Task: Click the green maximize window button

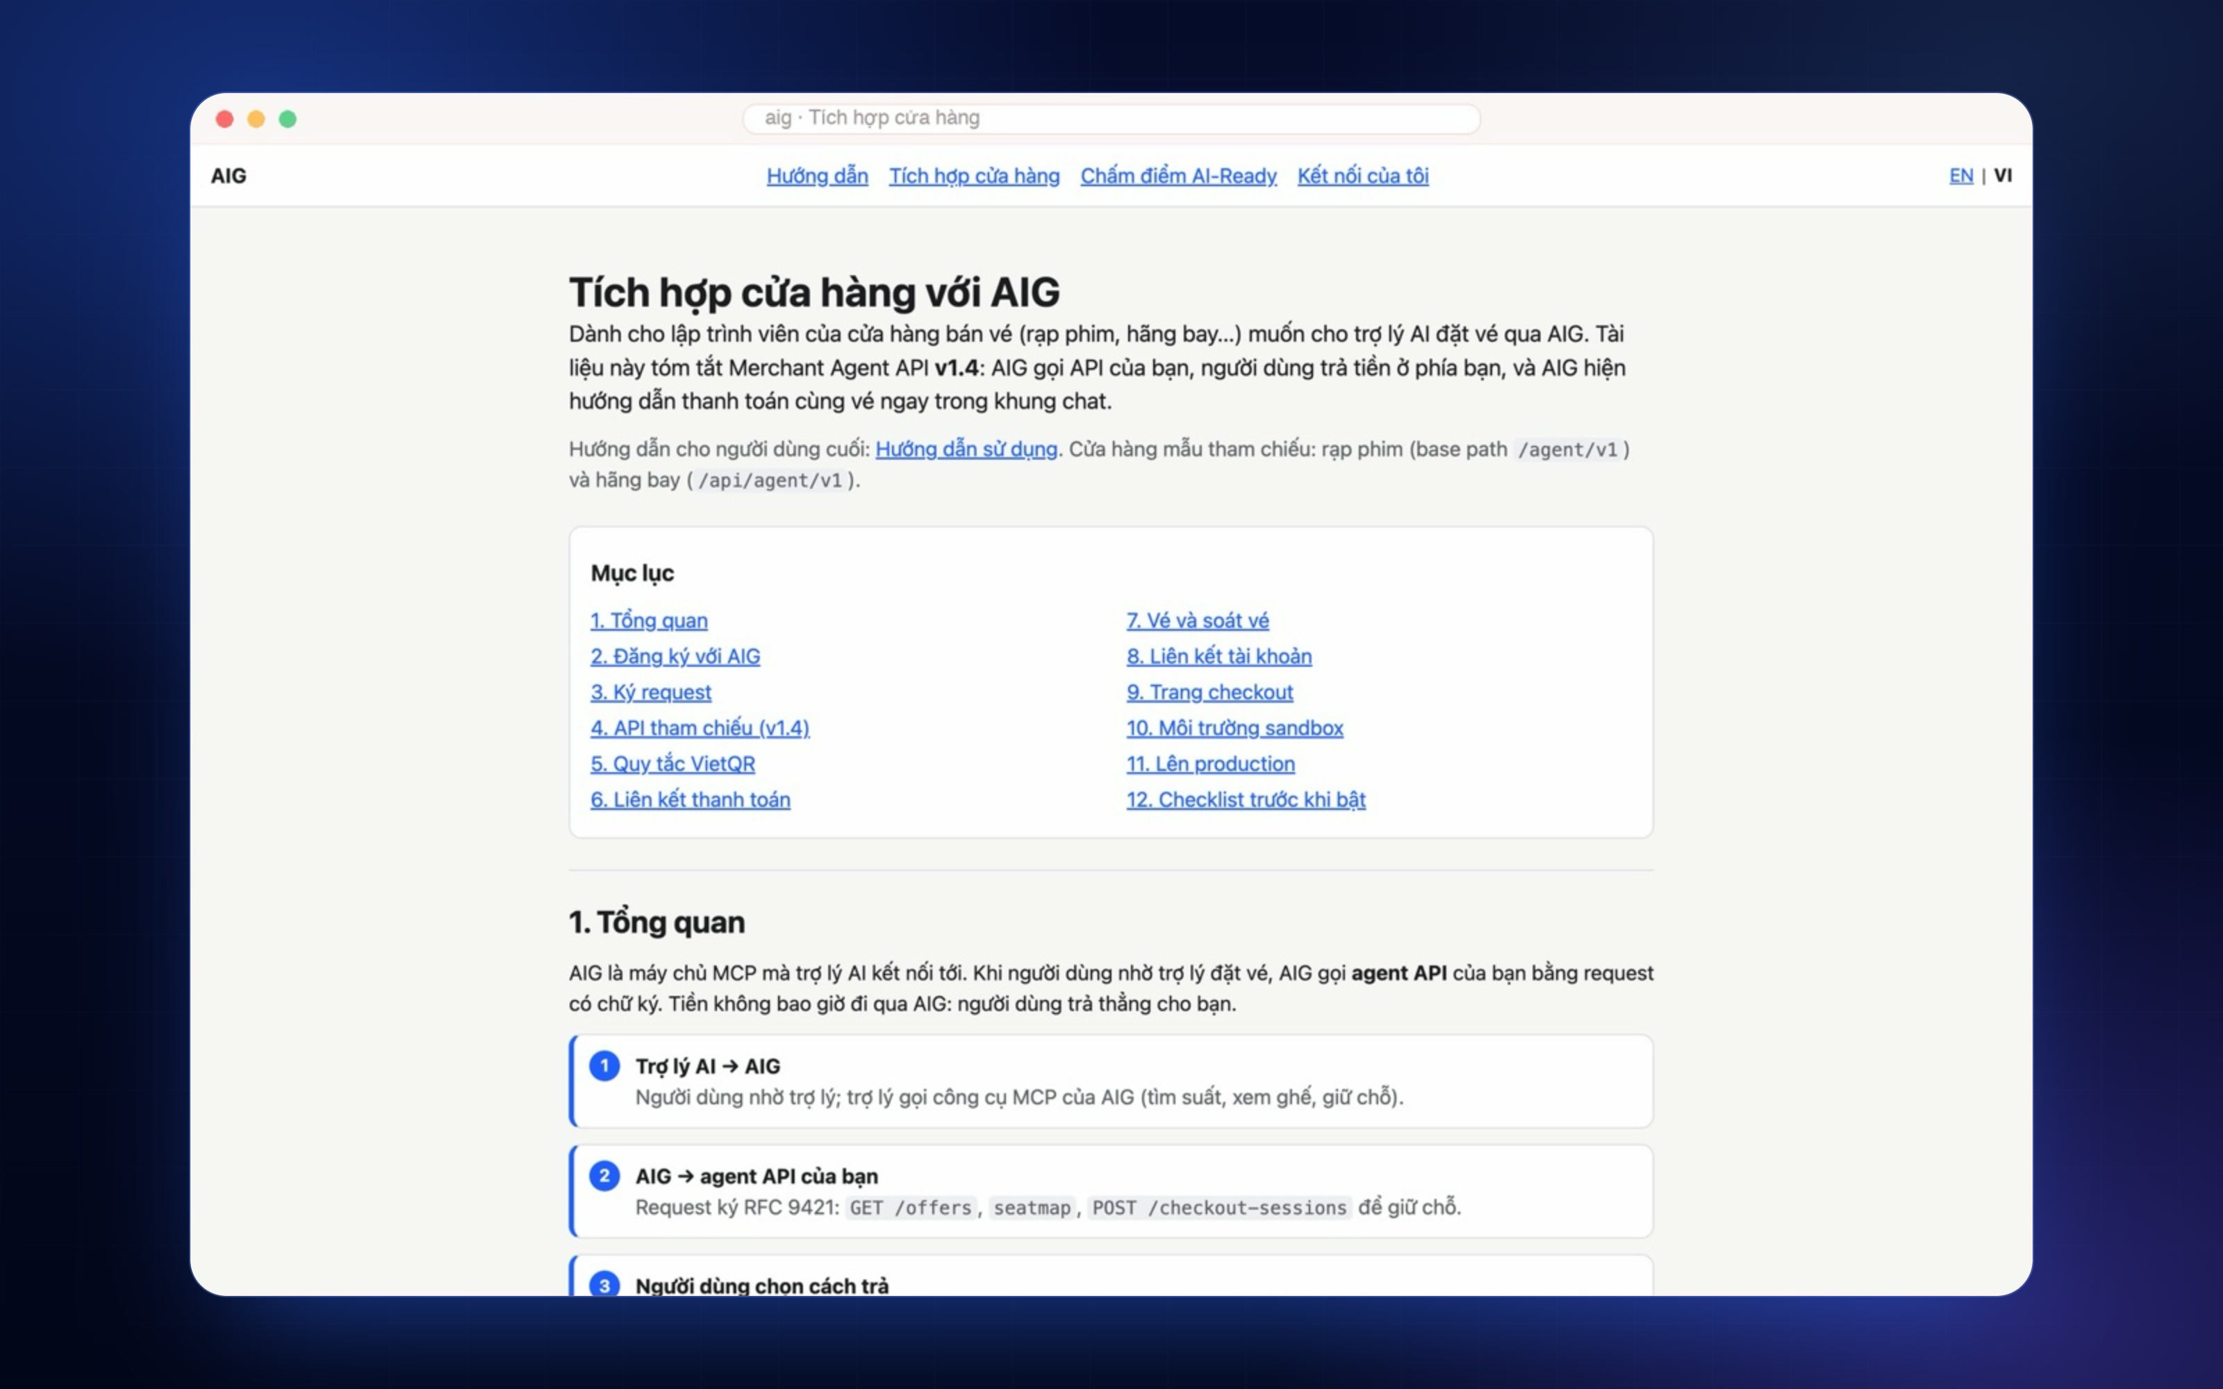Action: [x=288, y=119]
